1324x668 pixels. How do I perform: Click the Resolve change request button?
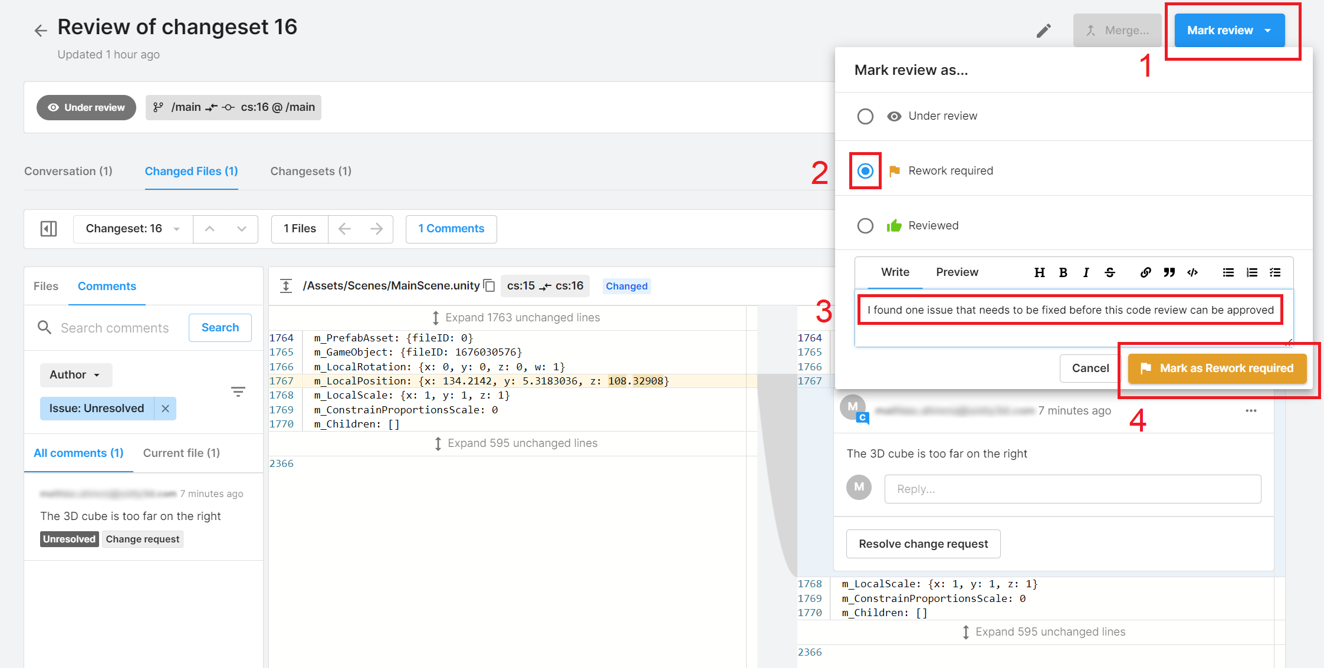click(x=923, y=544)
